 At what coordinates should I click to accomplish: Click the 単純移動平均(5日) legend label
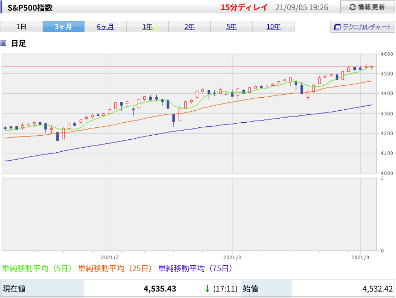pos(37,268)
